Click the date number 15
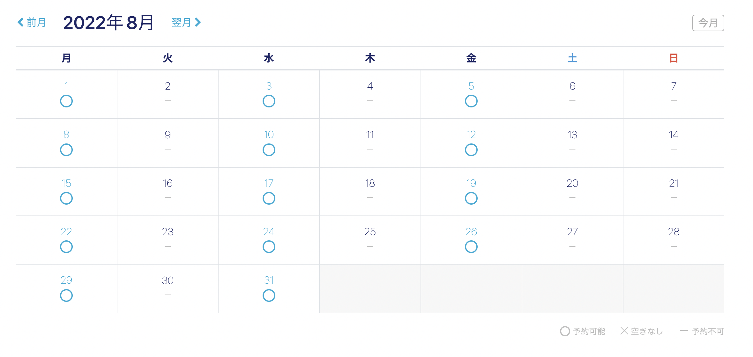Viewport: 753px width, 357px height. (66, 183)
